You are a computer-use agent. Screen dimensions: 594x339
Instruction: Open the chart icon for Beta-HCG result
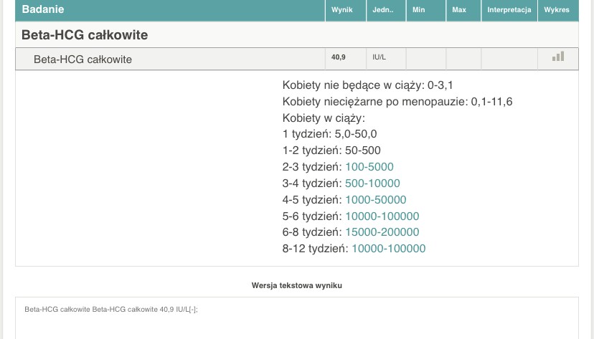557,57
